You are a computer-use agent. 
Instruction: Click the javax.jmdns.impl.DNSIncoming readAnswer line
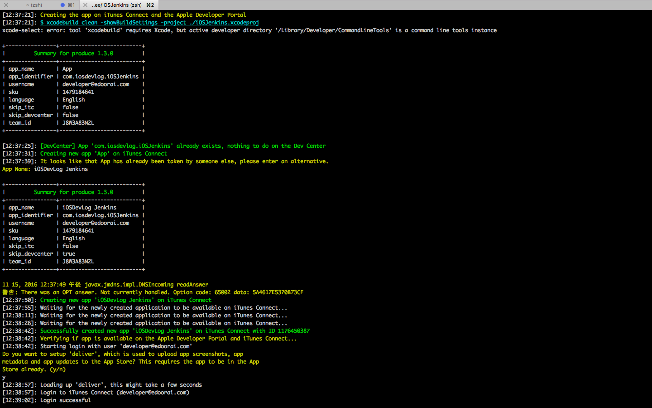tap(105, 285)
